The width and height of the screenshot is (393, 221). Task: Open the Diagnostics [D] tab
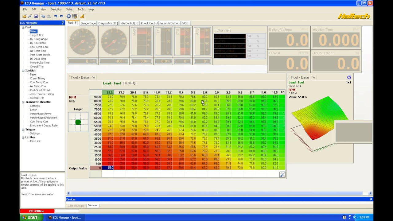[108, 23]
